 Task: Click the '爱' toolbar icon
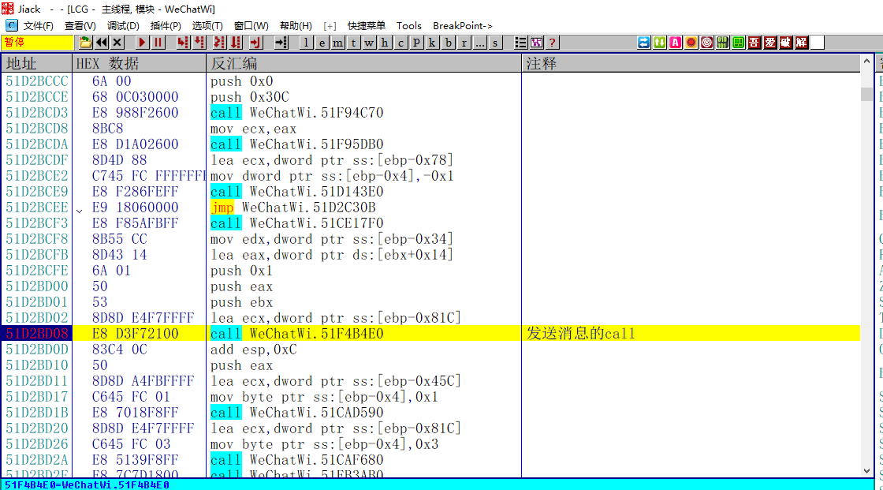click(x=769, y=43)
